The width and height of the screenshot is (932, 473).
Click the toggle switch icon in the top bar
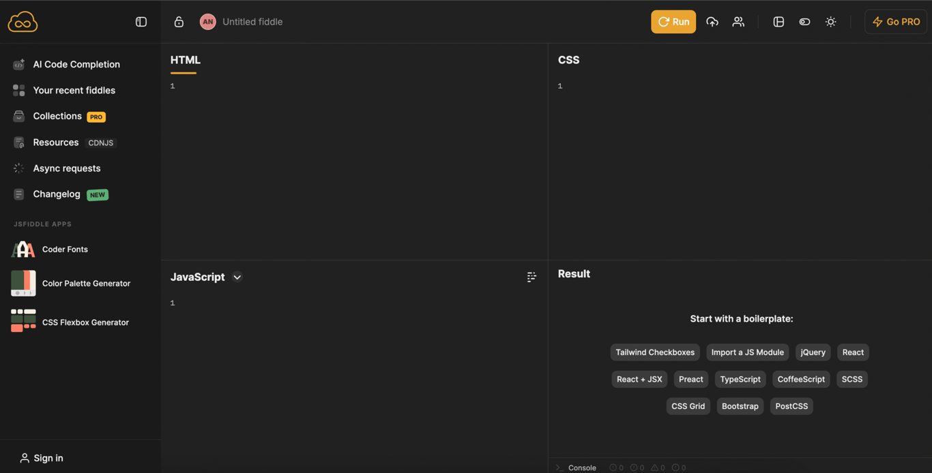804,21
